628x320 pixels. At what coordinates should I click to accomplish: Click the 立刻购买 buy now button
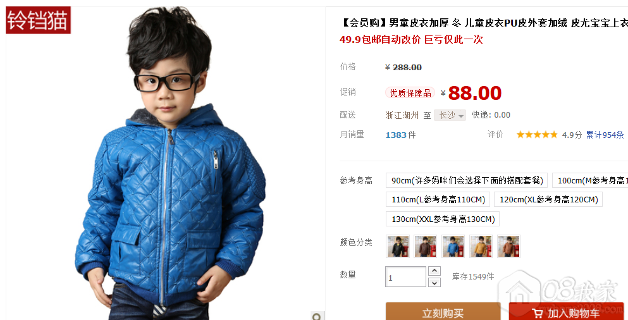[443, 312]
